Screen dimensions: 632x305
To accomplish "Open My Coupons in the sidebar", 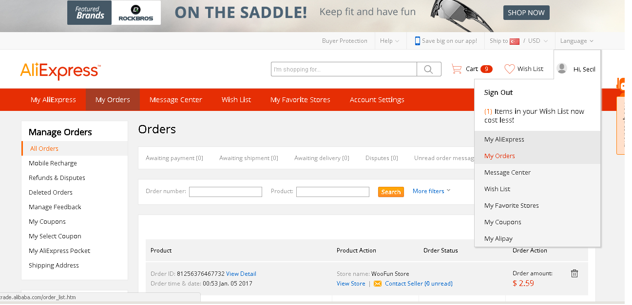I will coord(47,221).
